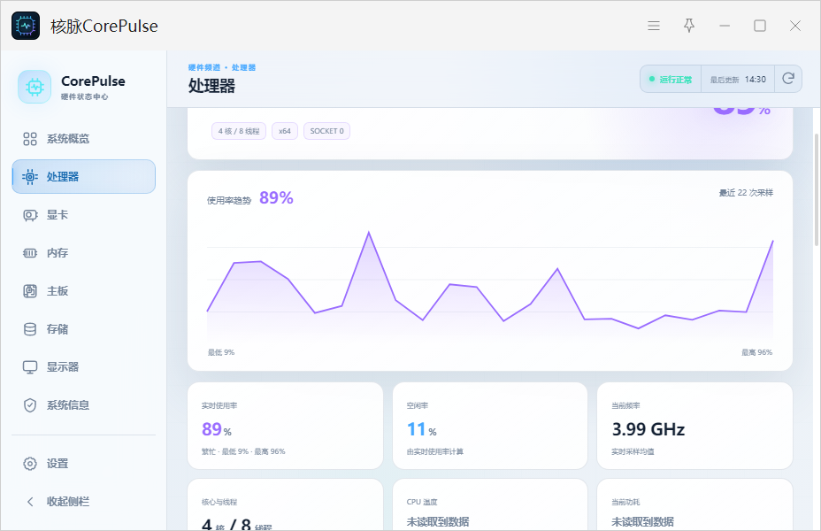The width and height of the screenshot is (821, 531).
Task: Open the 系统概览 page
Action: click(84, 139)
